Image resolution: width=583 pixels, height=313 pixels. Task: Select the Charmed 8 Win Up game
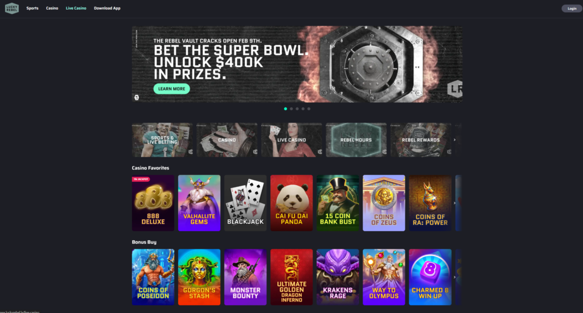430,277
